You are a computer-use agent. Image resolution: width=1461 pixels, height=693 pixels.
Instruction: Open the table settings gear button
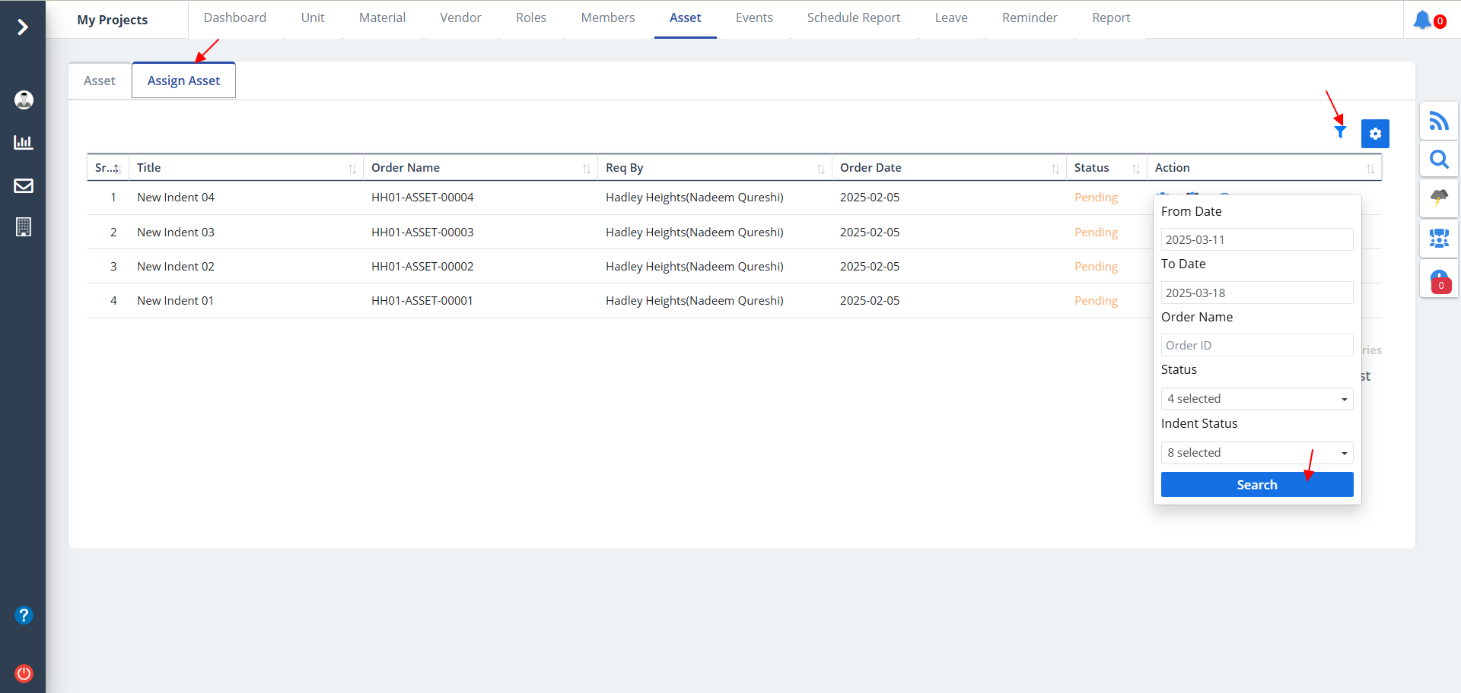[1375, 134]
